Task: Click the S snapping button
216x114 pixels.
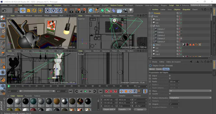Action: coord(3,72)
